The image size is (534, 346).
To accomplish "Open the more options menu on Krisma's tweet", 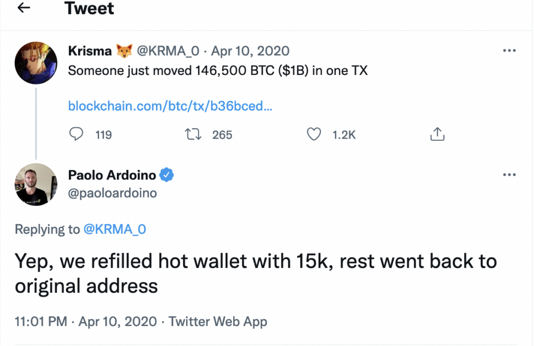I will [x=509, y=51].
